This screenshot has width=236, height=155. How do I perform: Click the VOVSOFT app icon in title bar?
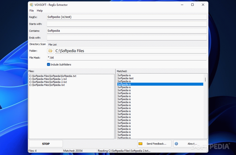pyautogui.click(x=31, y=5)
